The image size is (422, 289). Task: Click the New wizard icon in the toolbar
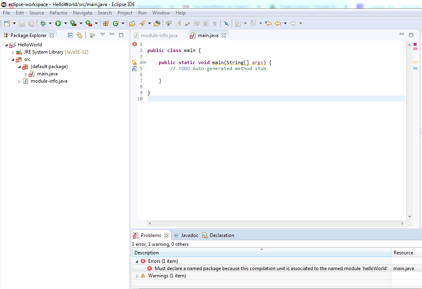click(x=7, y=24)
